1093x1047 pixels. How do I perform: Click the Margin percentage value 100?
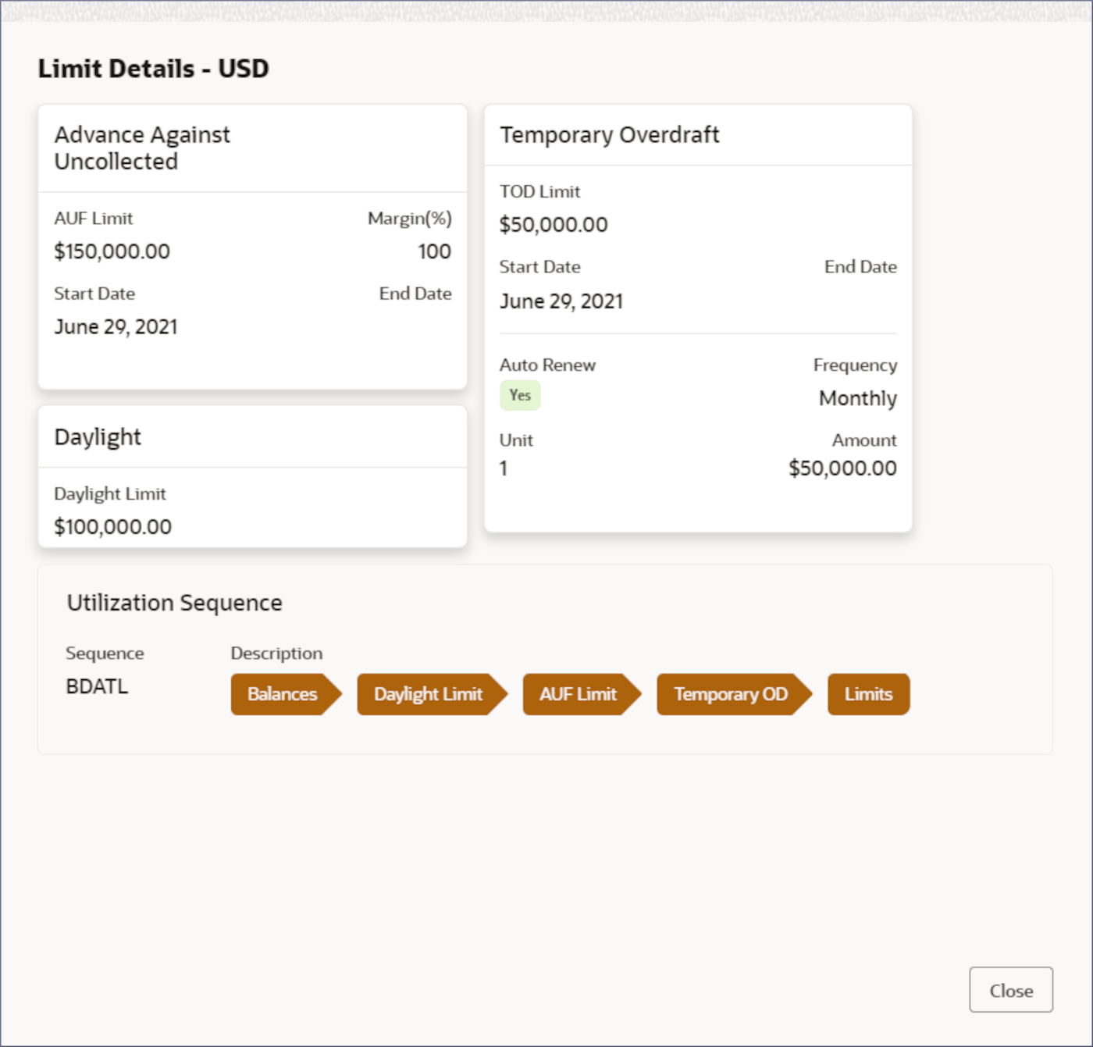[434, 251]
